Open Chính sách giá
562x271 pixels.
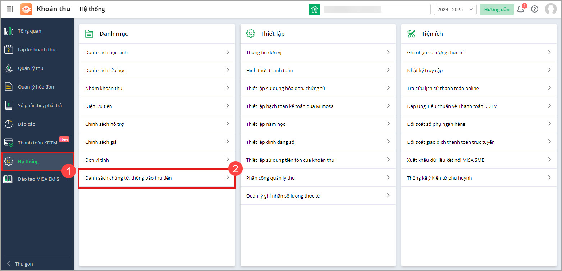coord(157,142)
